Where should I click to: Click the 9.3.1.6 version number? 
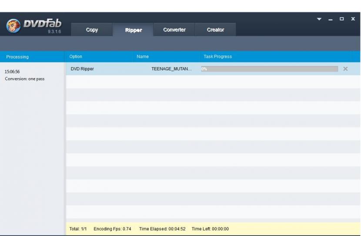point(54,31)
